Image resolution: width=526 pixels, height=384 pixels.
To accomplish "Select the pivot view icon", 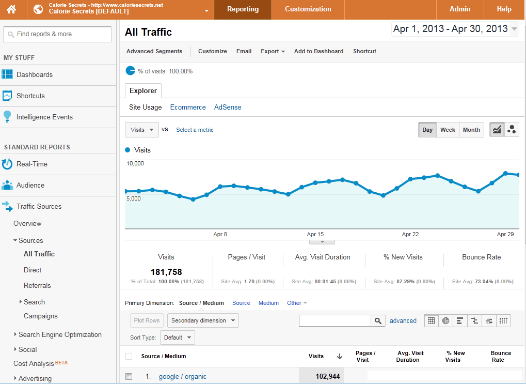I will pos(503,321).
